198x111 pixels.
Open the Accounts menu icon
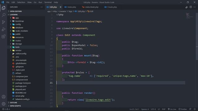(3, 97)
